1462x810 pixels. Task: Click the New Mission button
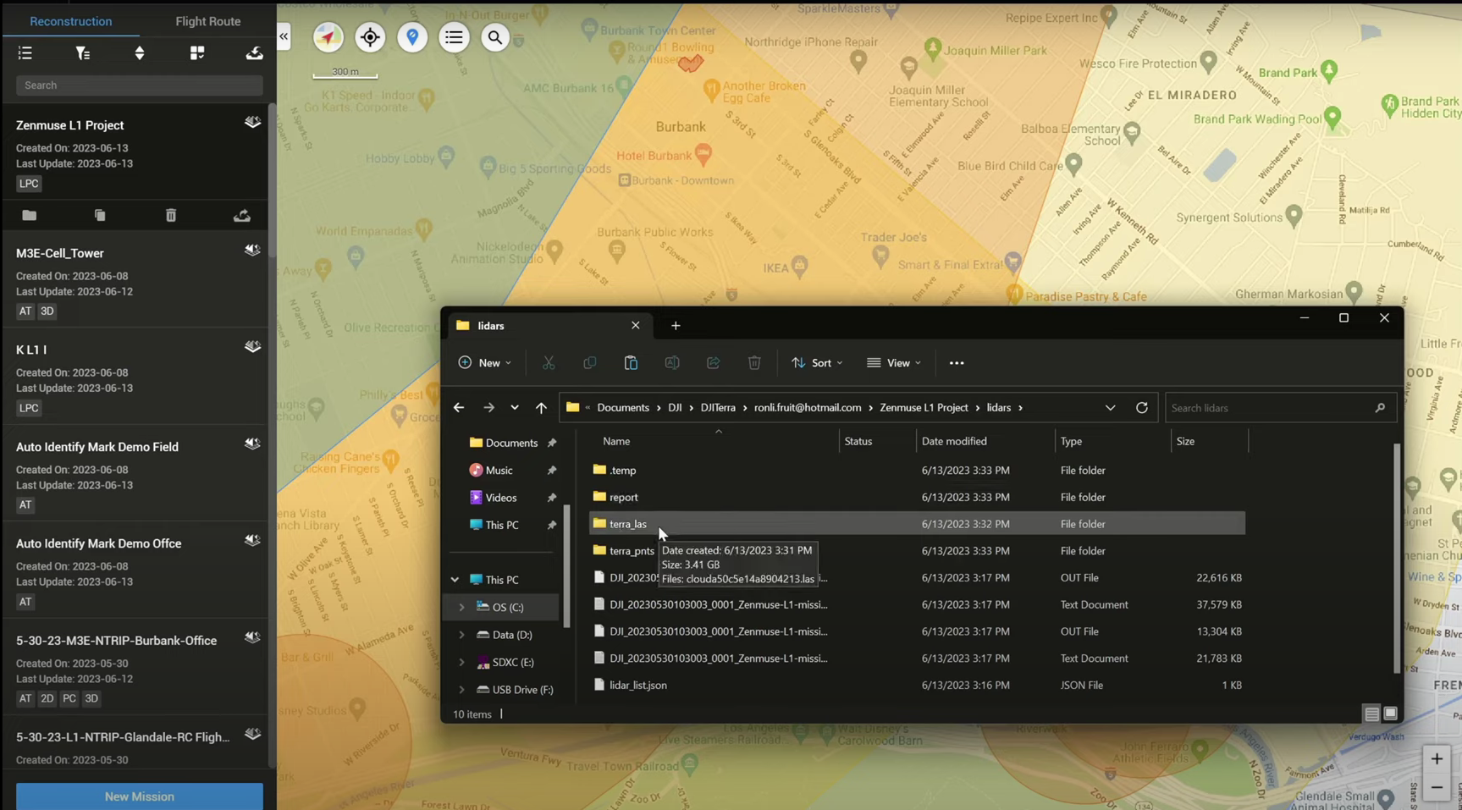click(140, 796)
